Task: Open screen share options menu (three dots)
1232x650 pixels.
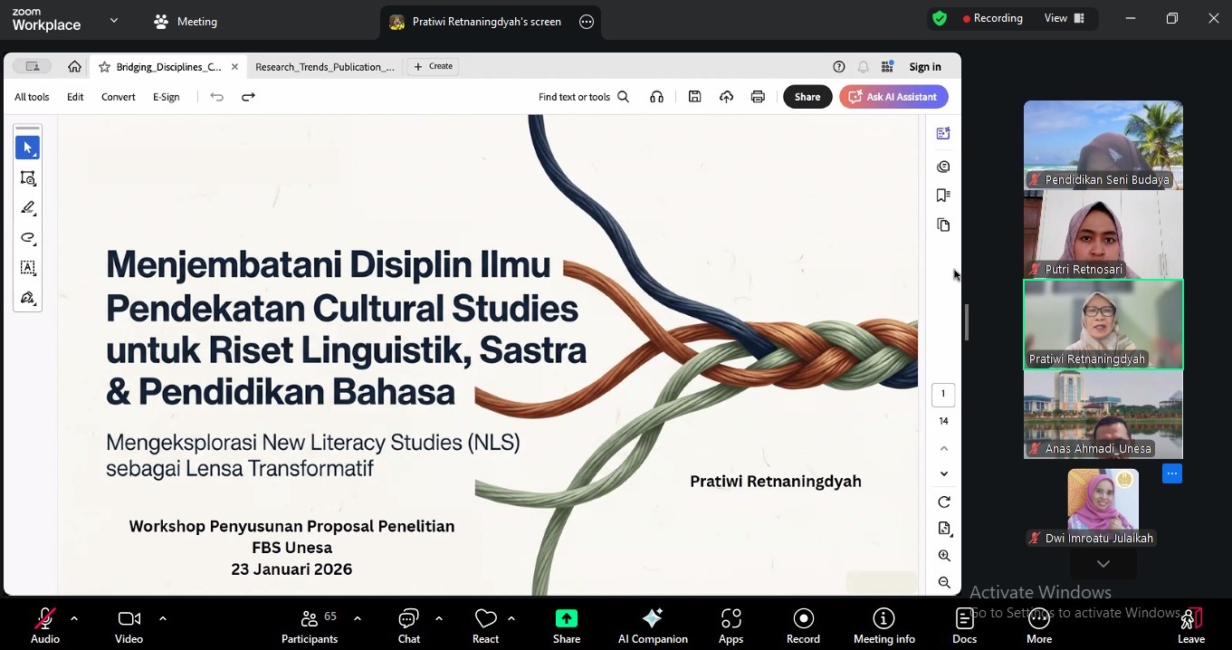Action: pyautogui.click(x=587, y=22)
